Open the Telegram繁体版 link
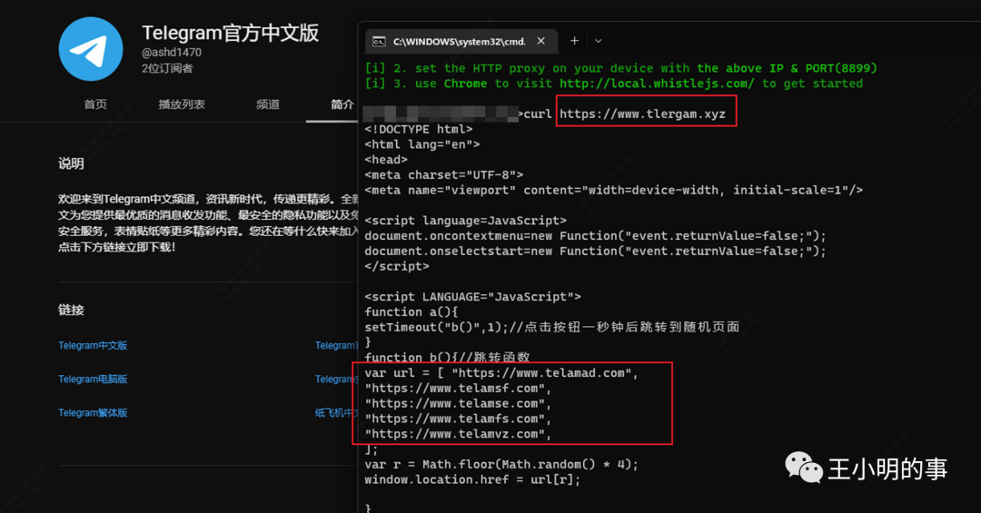The image size is (981, 513). (x=93, y=413)
